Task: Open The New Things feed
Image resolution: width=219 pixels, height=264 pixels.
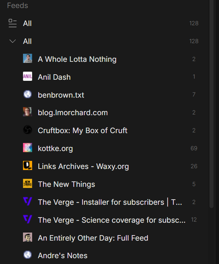Action: pyautogui.click(x=66, y=184)
